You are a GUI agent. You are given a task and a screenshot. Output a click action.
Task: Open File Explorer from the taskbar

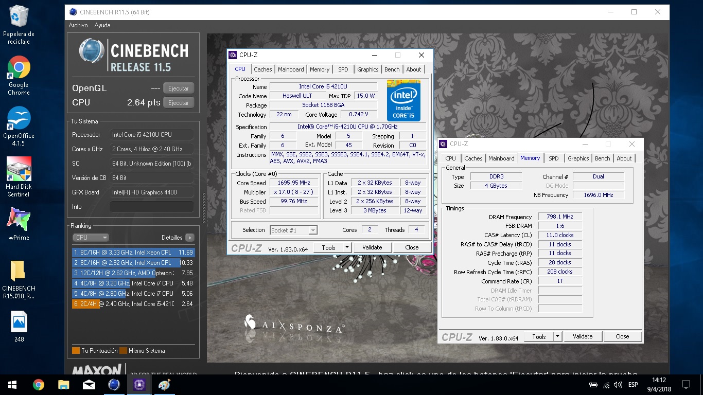(x=63, y=385)
